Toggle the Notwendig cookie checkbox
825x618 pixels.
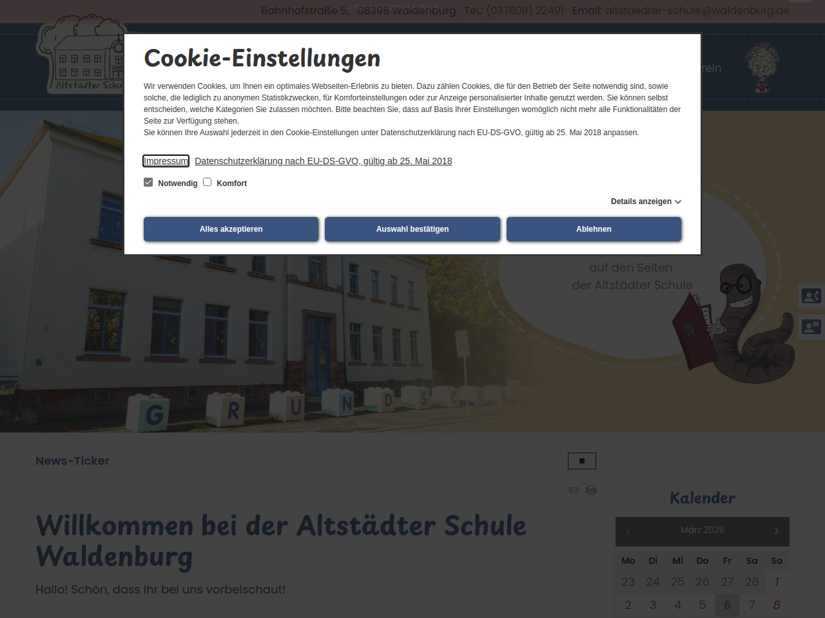click(148, 182)
